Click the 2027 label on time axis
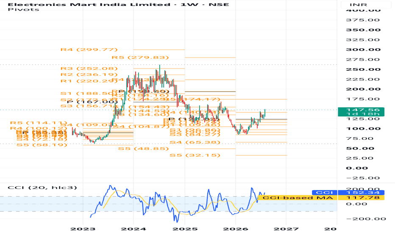 pos(286,229)
